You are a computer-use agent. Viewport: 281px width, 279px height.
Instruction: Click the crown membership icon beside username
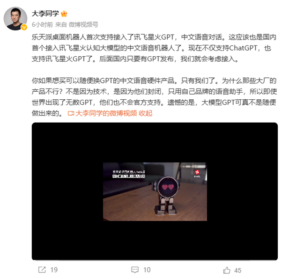[x=64, y=14]
